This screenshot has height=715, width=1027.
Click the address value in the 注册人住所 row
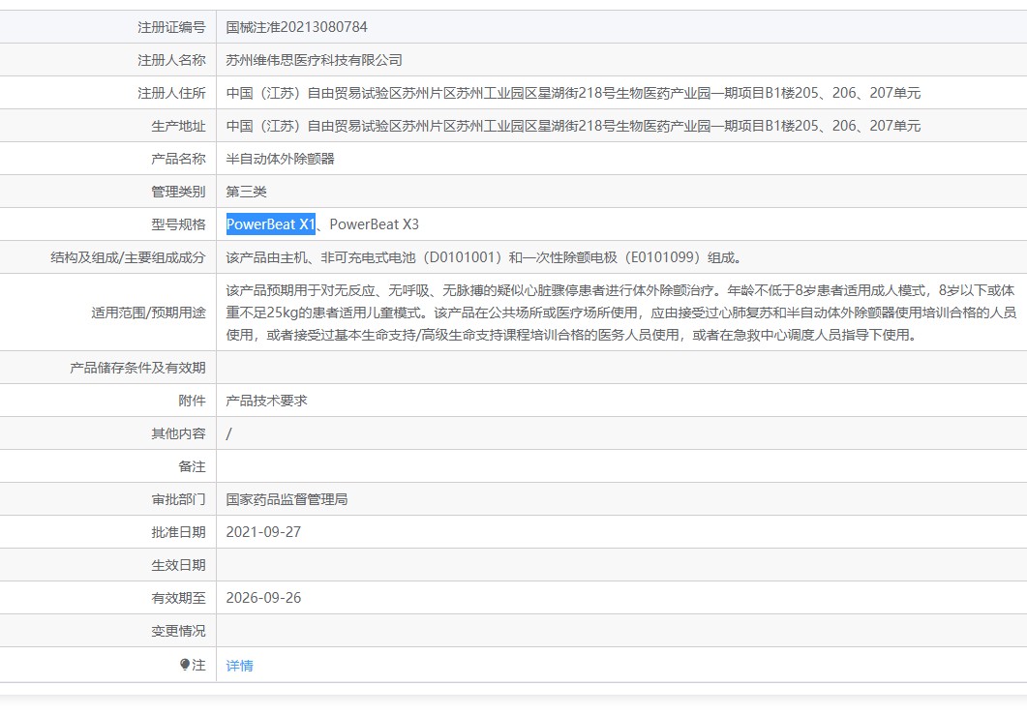[573, 93]
